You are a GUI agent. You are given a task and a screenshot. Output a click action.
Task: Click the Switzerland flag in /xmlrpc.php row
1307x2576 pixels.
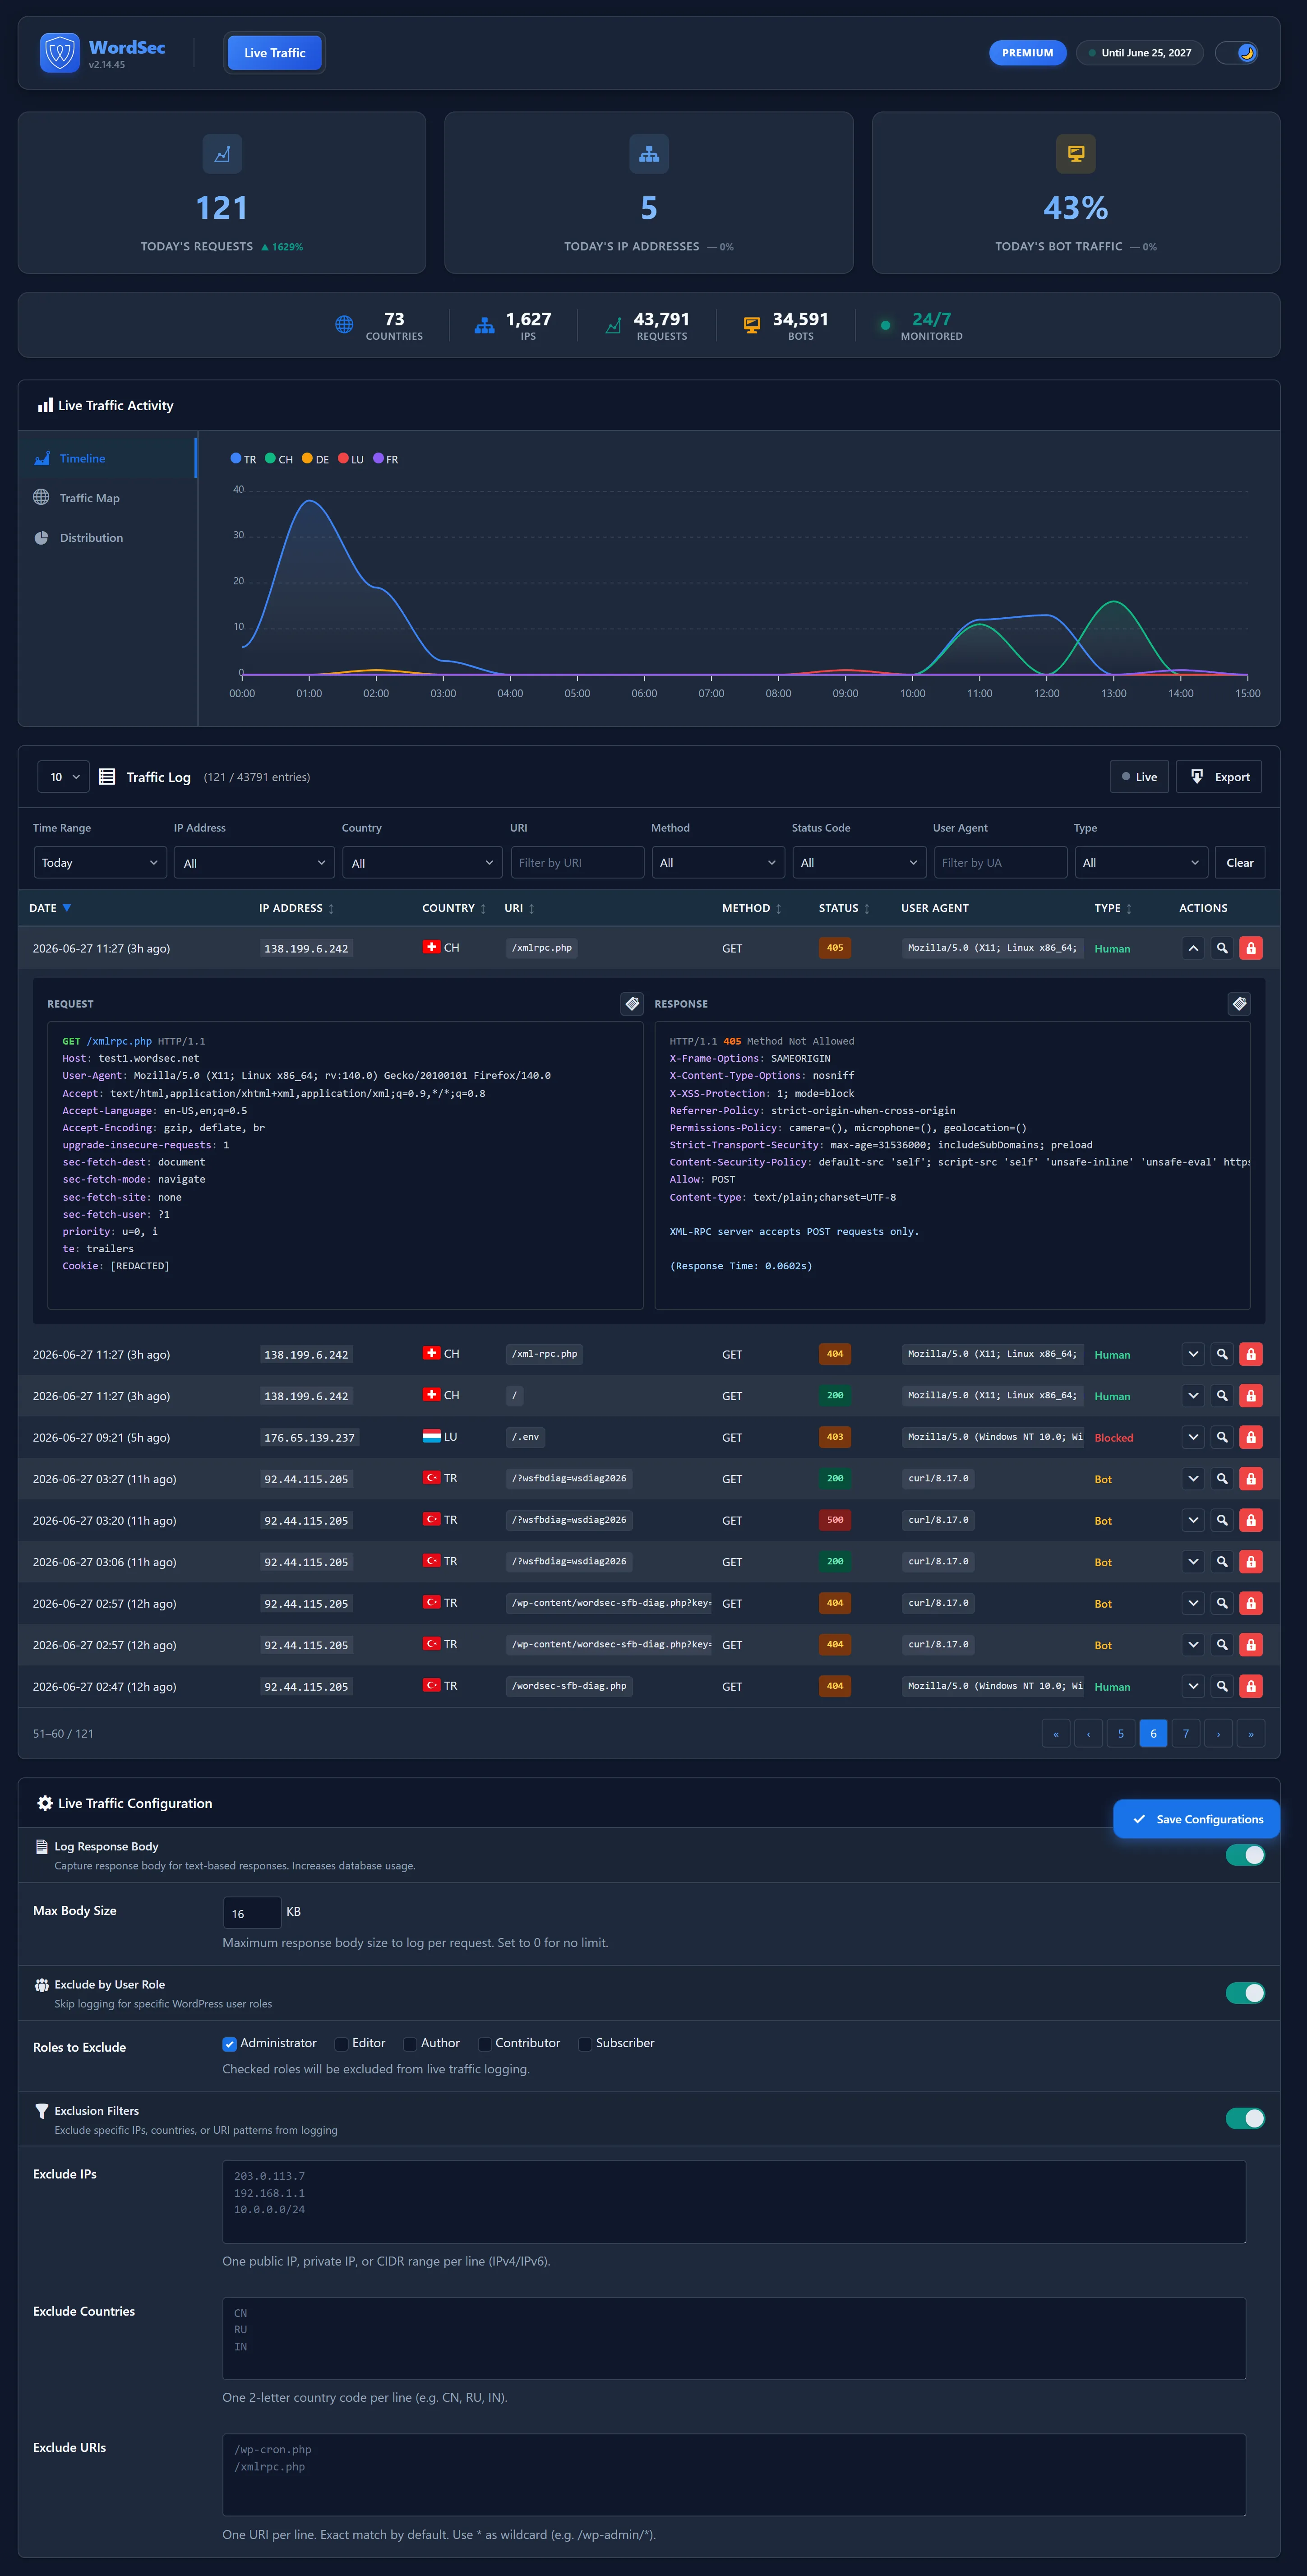[x=431, y=947]
